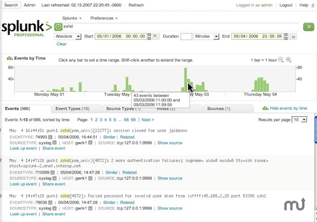The image size is (317, 222).
Task: Open host gwrk1 menu for authentication failures event
Action: pyautogui.click(x=90, y=178)
